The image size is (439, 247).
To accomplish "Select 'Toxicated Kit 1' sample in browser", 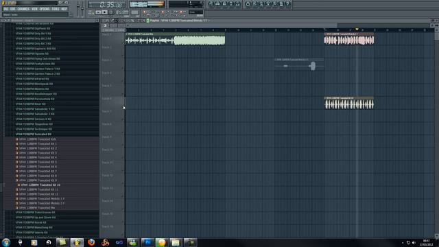I will (38, 143).
